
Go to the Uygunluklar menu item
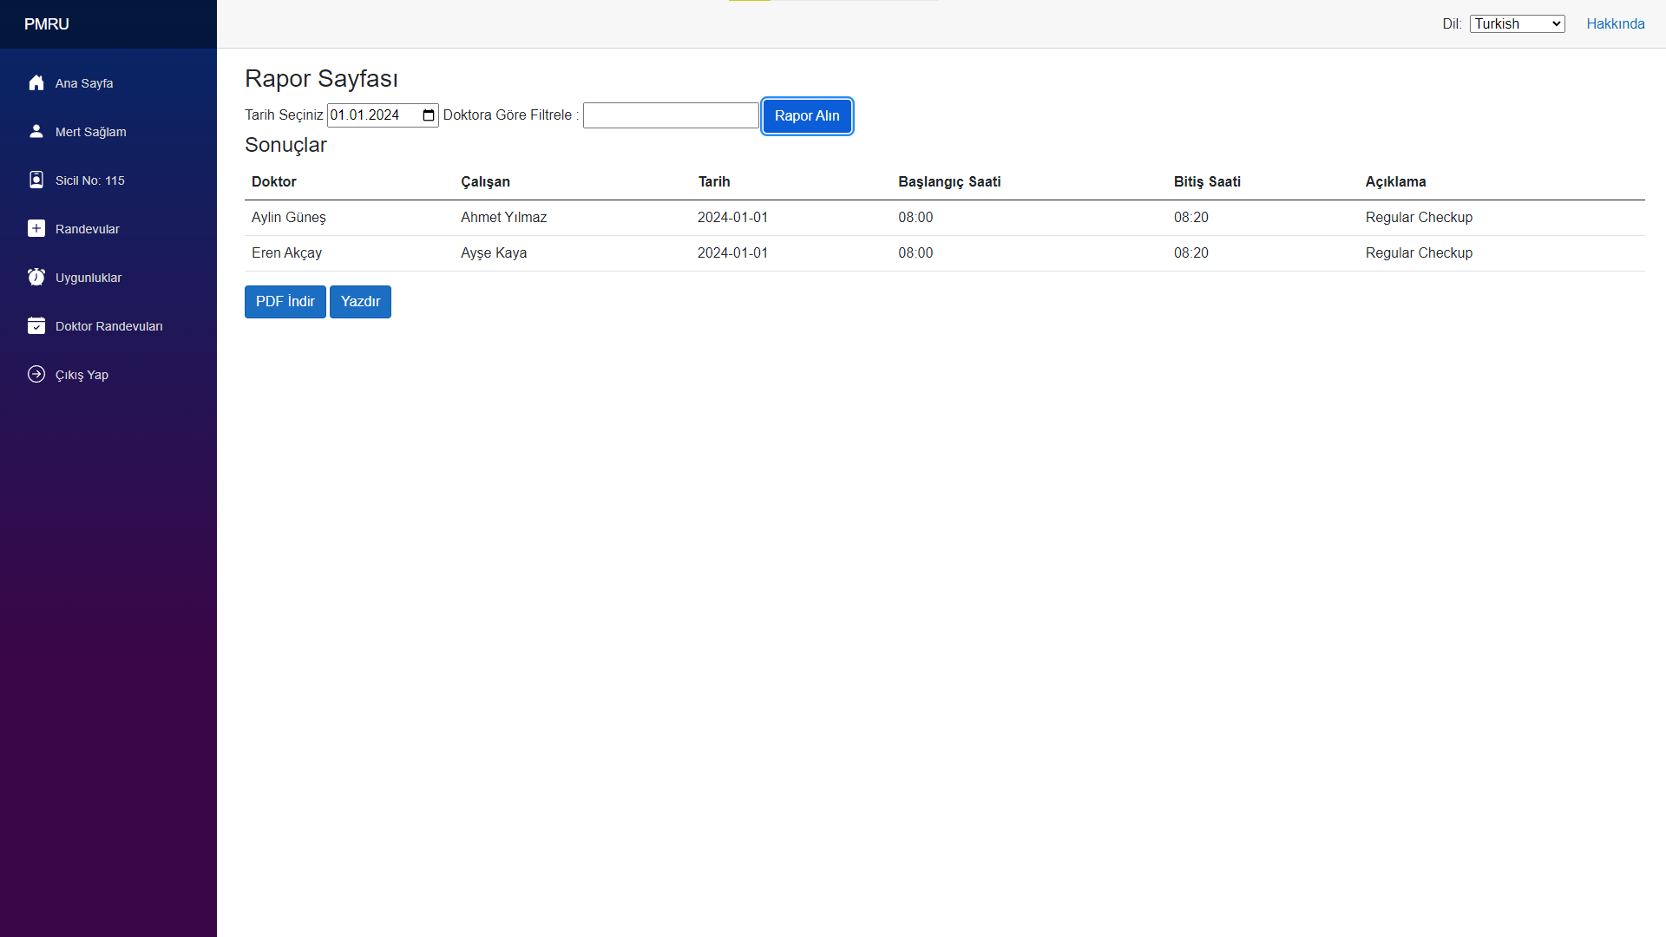(89, 278)
